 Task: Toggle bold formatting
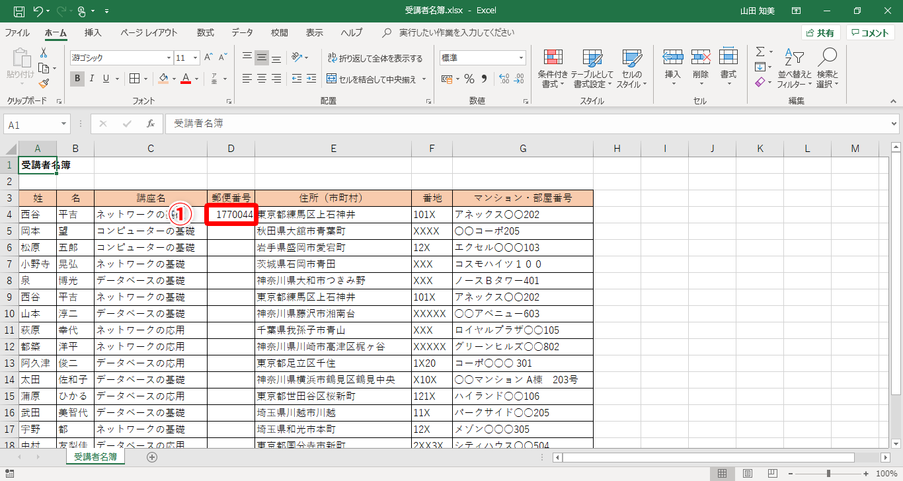77,79
